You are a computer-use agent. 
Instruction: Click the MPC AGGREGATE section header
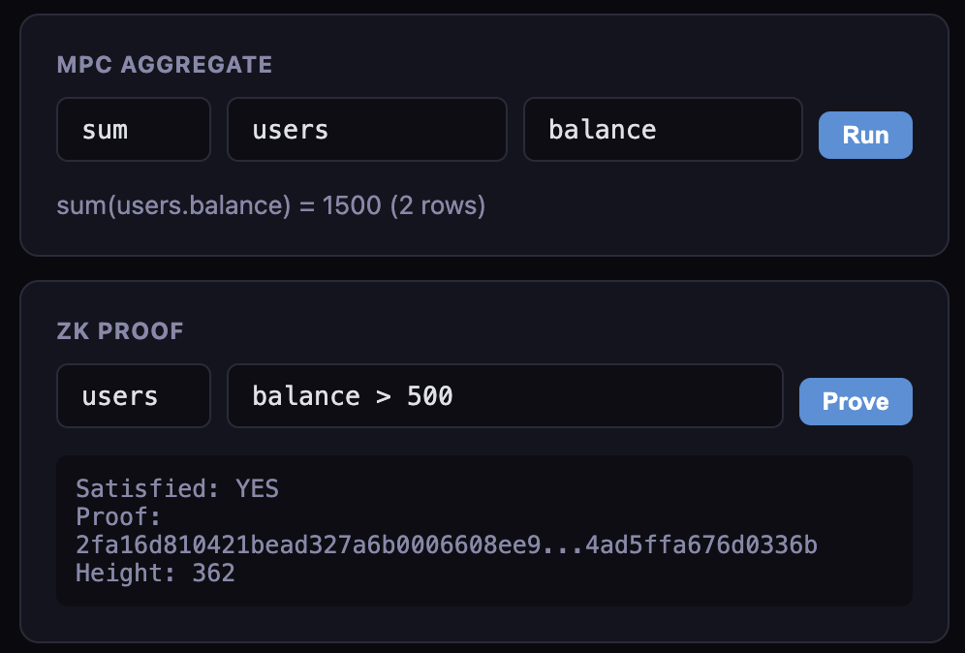(164, 65)
